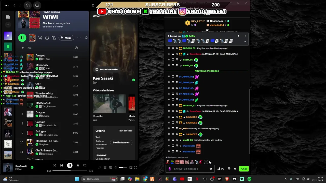Screen dimensions: 326x183
Task: Switch Spotify to full screen
Action: coord(135,167)
